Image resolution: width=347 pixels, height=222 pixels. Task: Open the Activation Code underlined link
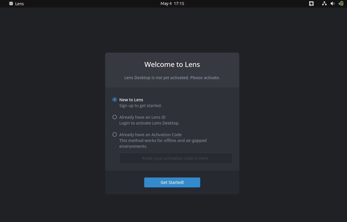[166, 135]
